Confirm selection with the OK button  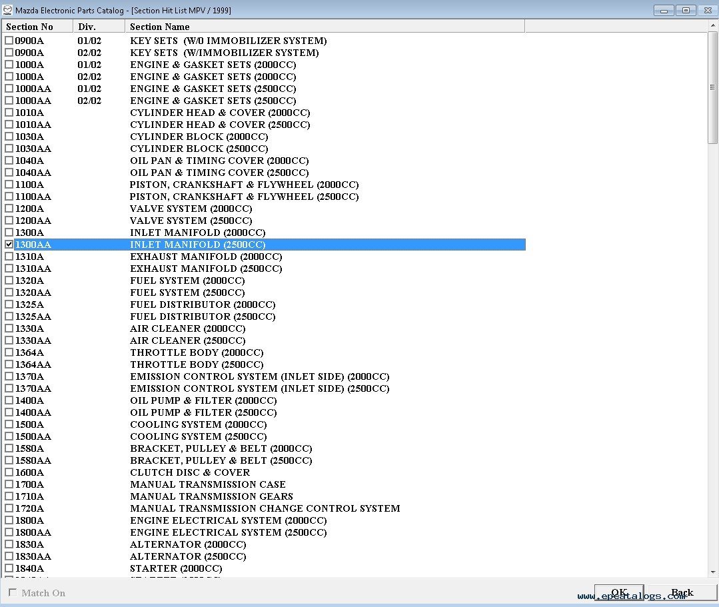pos(619,593)
